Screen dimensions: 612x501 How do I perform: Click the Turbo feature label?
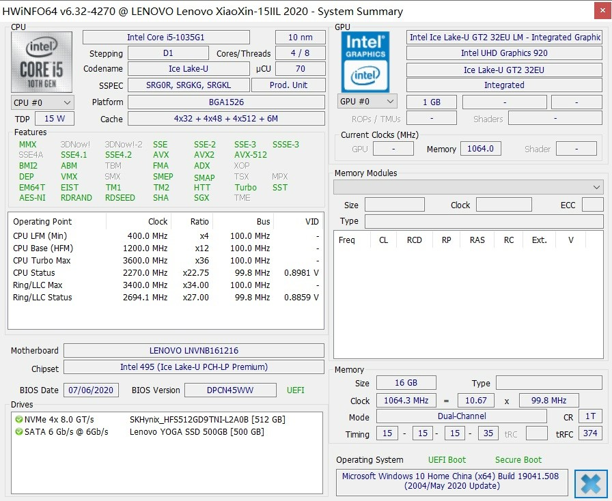point(245,187)
